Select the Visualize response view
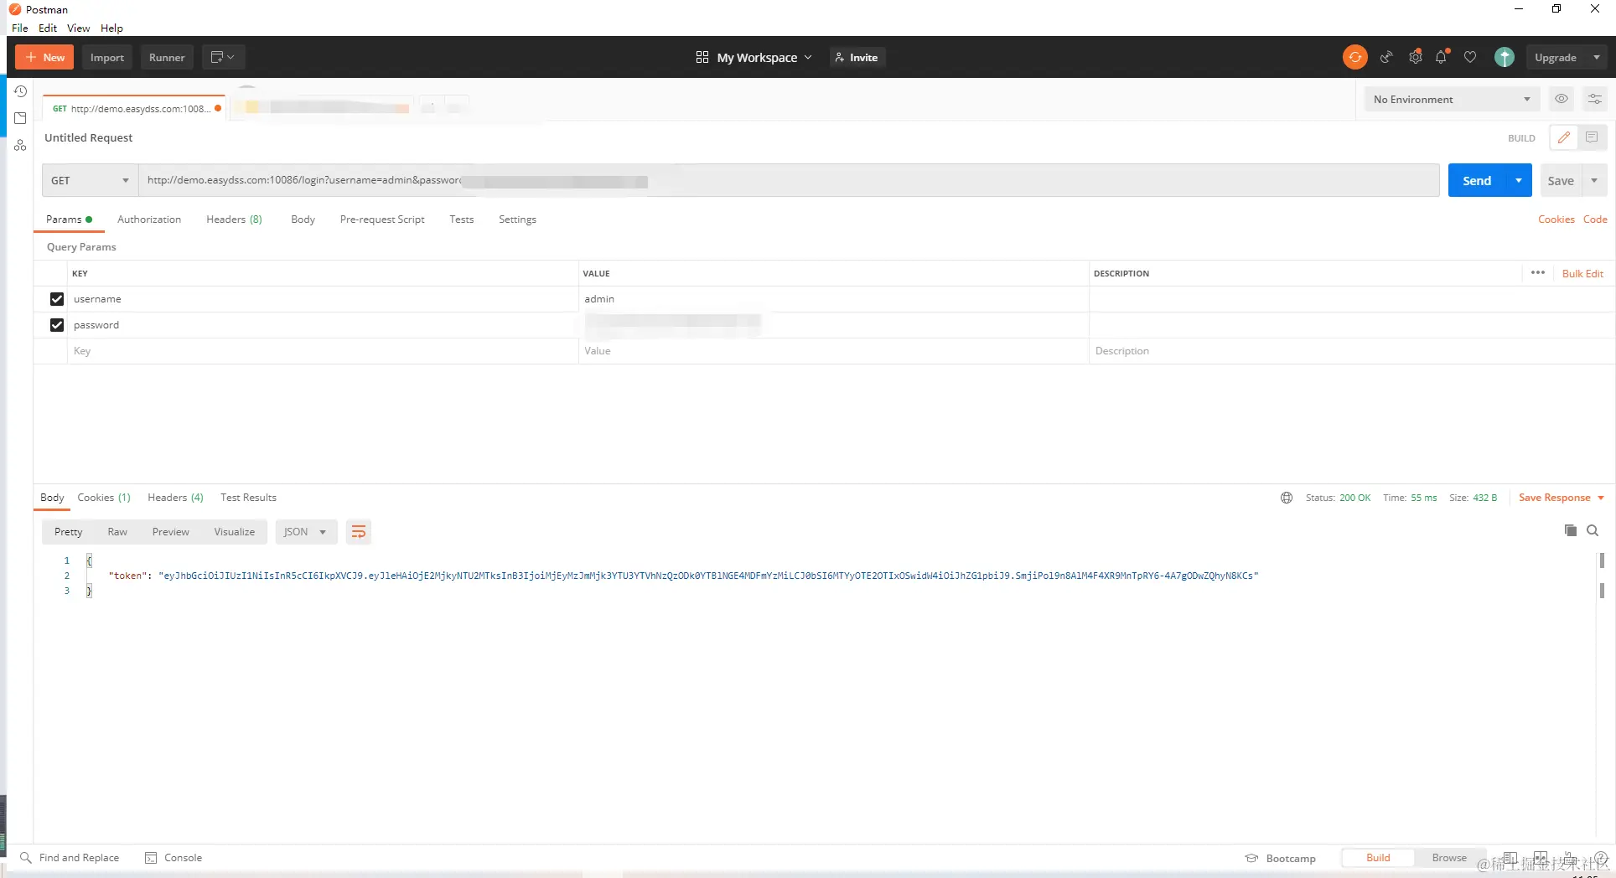This screenshot has height=878, width=1616. 234,532
